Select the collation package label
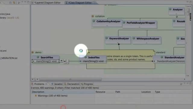The height and width of the screenshot is (109, 193). pos(100,16)
